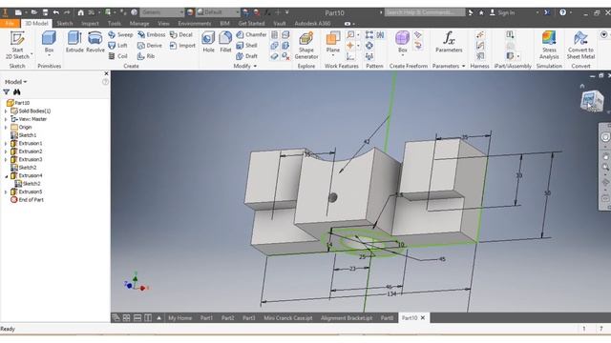This screenshot has width=611, height=343.
Task: Choose the Chamfer tool
Action: coord(251,34)
